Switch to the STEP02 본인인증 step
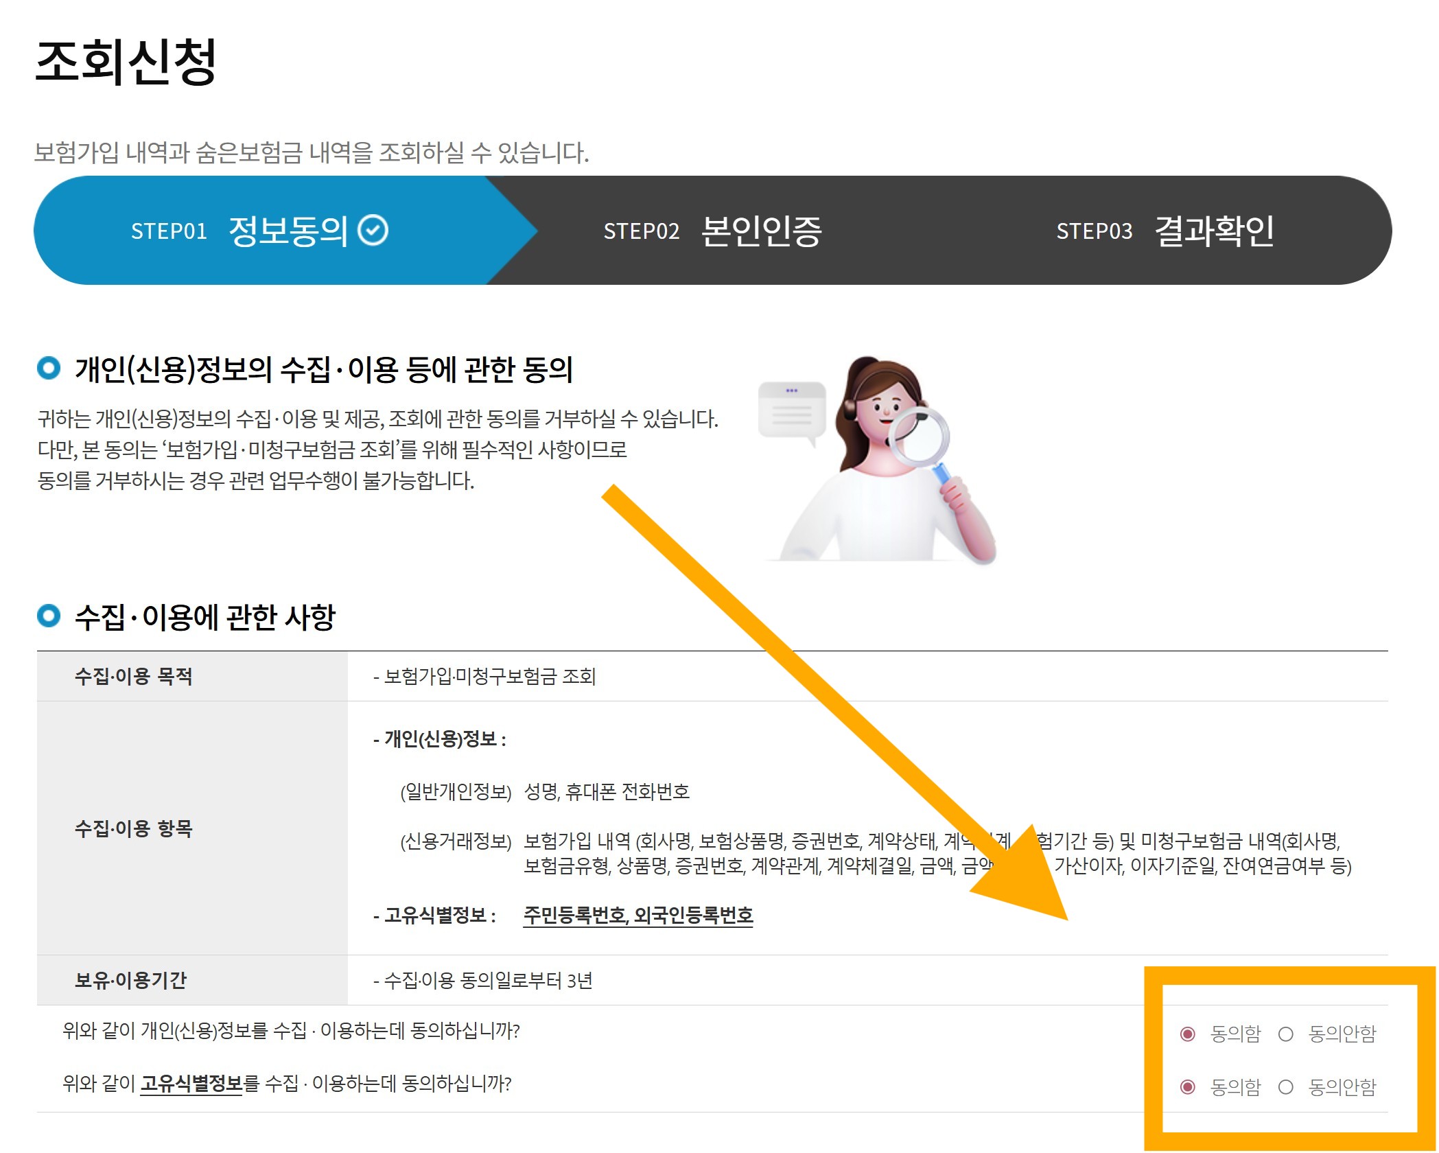This screenshot has height=1153, width=1439. (712, 231)
